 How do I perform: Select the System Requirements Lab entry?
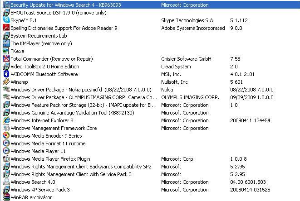click(39, 36)
